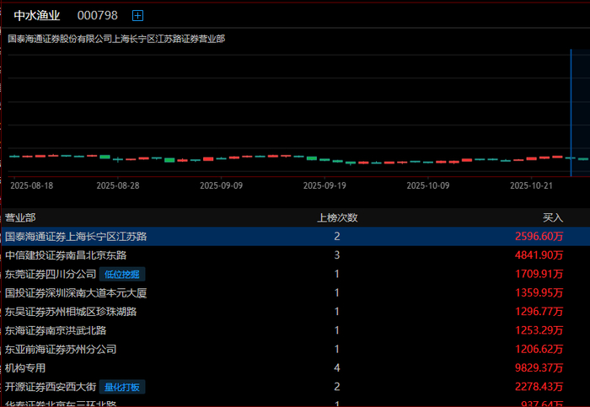Click the blue date marker line on chart
Viewport: 590px width, 407px height.
point(571,112)
